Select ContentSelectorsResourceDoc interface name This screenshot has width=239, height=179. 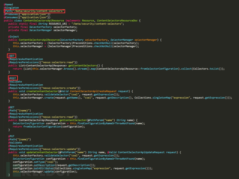[117, 20]
